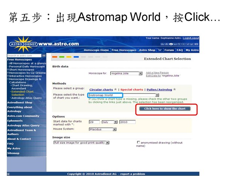Open sidebar 'Astrology Atlas Query' under Calculations

[x=26, y=98]
